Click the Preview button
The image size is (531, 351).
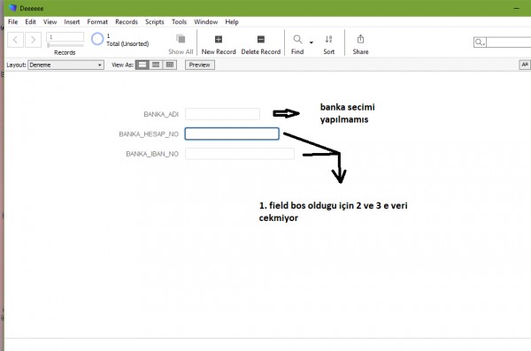pyautogui.click(x=199, y=65)
